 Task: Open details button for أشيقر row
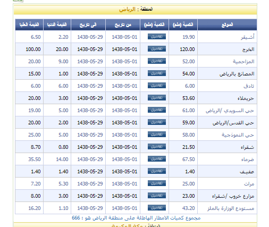tap(157, 37)
